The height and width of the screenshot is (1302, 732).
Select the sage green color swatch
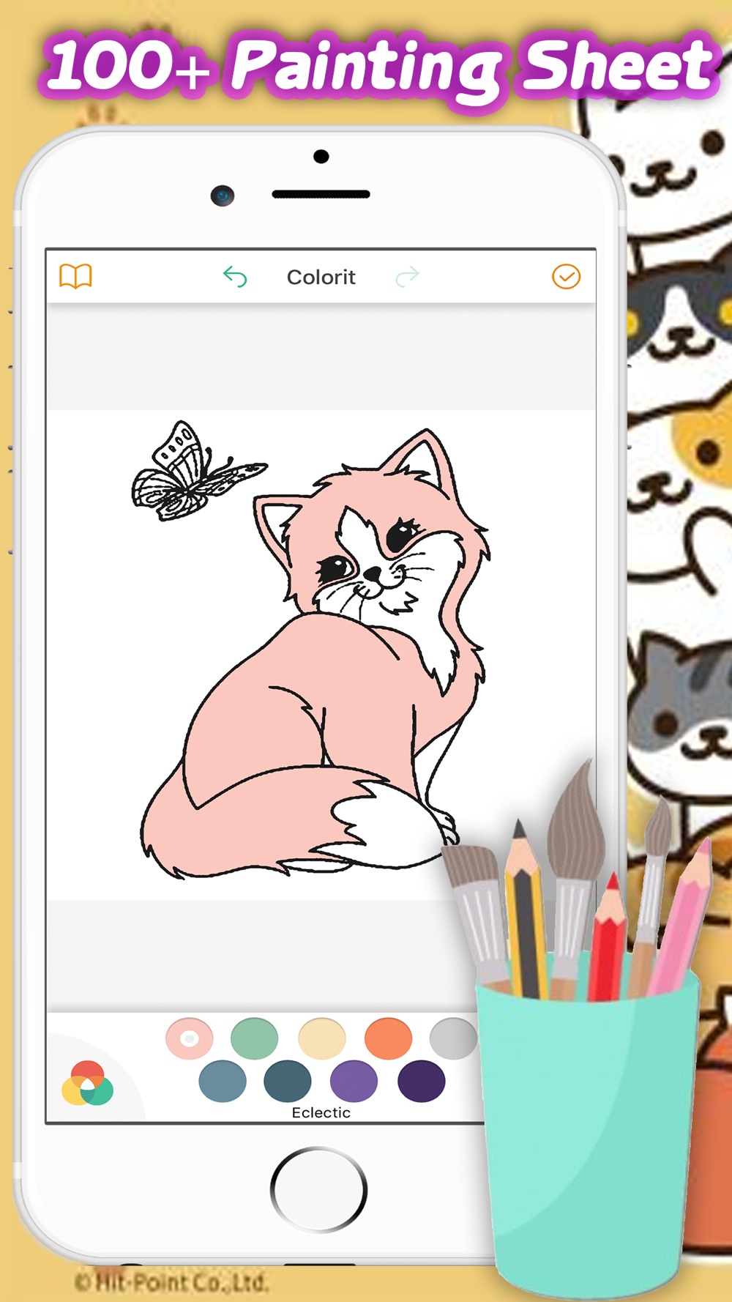click(x=255, y=1038)
